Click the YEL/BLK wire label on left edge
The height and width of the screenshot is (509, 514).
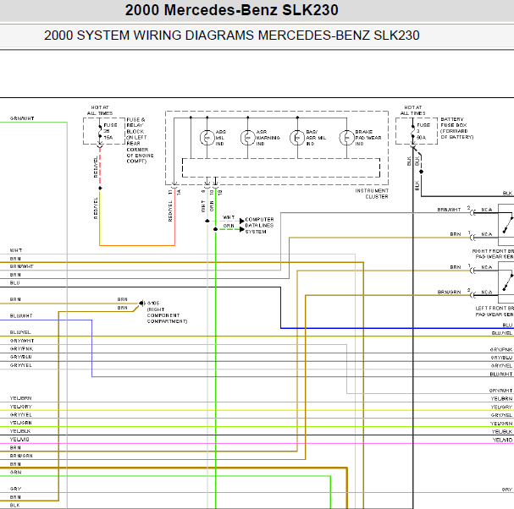pyautogui.click(x=20, y=431)
